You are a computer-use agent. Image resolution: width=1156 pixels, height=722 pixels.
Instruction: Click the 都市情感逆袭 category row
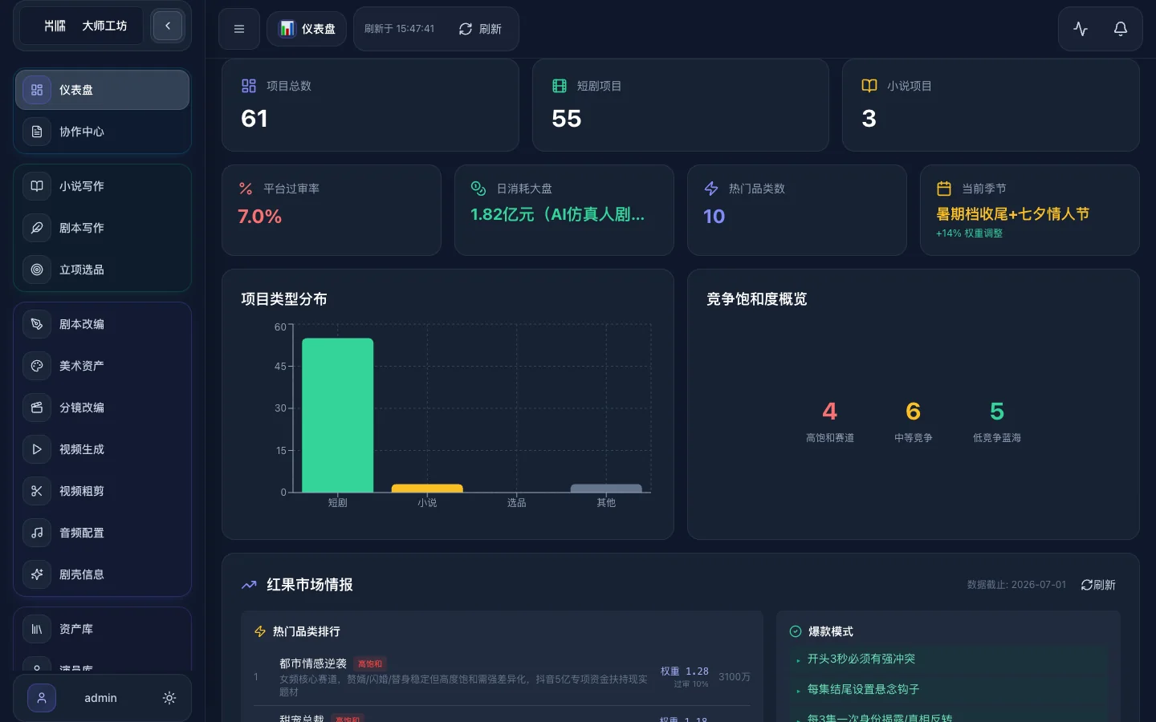click(502, 677)
